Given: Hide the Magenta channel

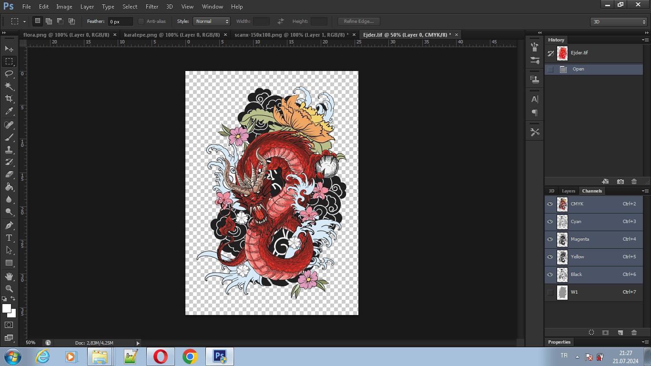Looking at the screenshot, I should 550,239.
